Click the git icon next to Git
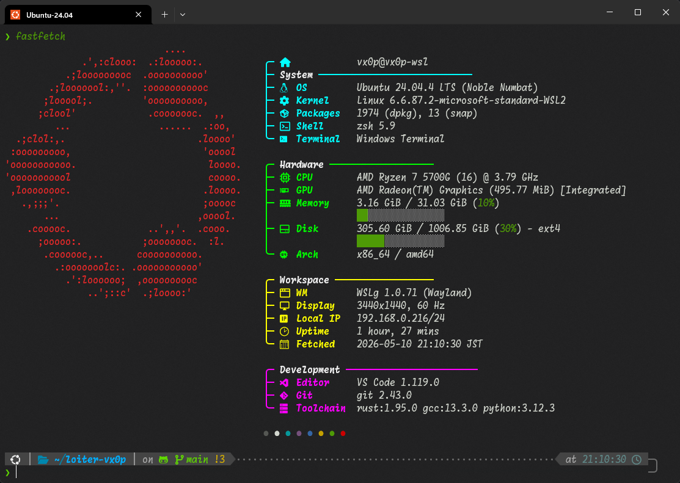680x483 pixels. pos(284,396)
